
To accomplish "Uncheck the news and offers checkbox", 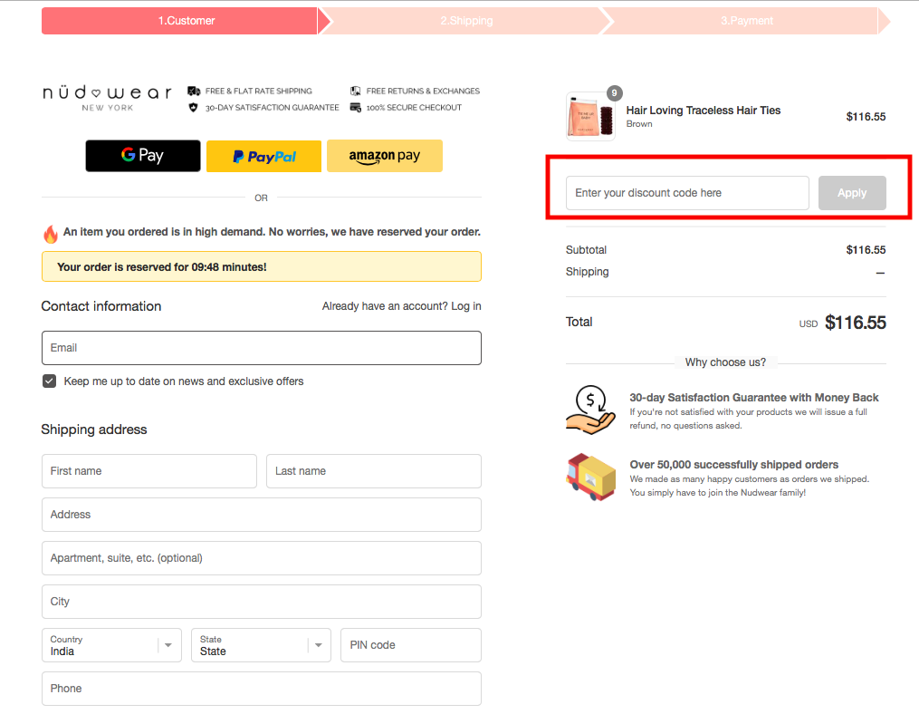I will 49,381.
